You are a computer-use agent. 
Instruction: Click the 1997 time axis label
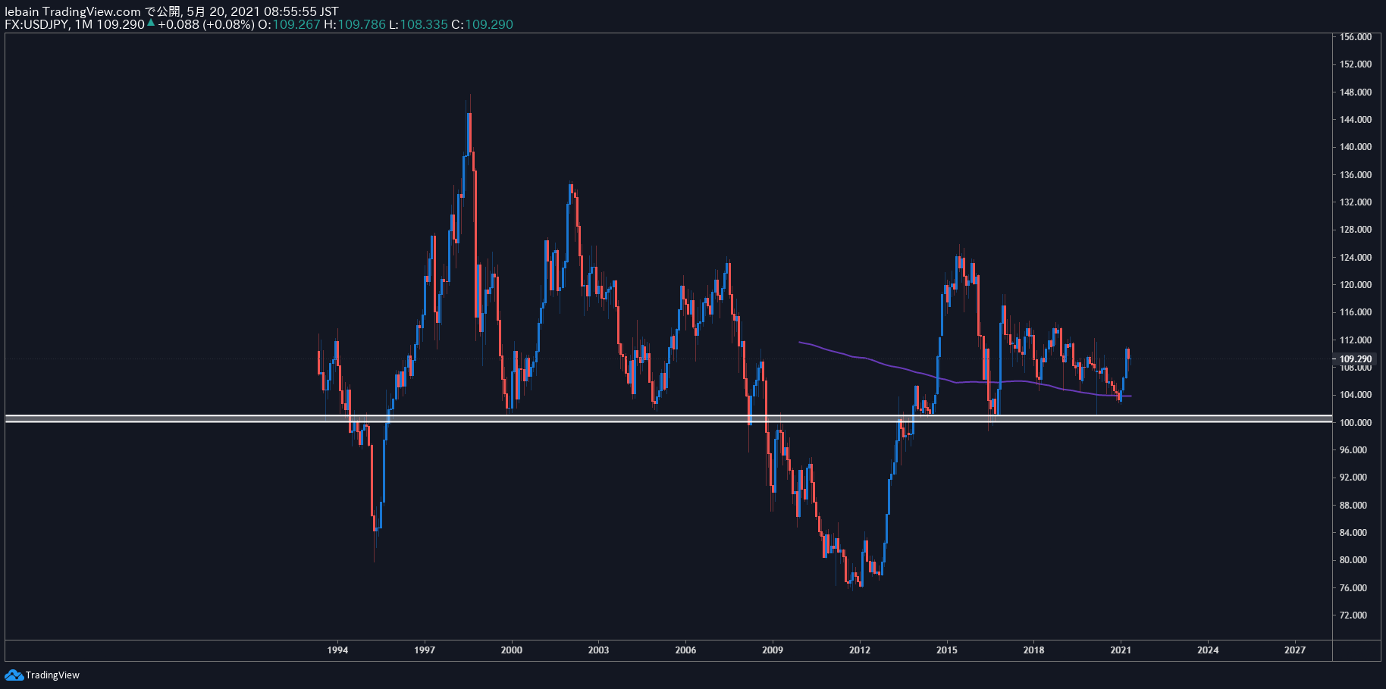click(425, 650)
